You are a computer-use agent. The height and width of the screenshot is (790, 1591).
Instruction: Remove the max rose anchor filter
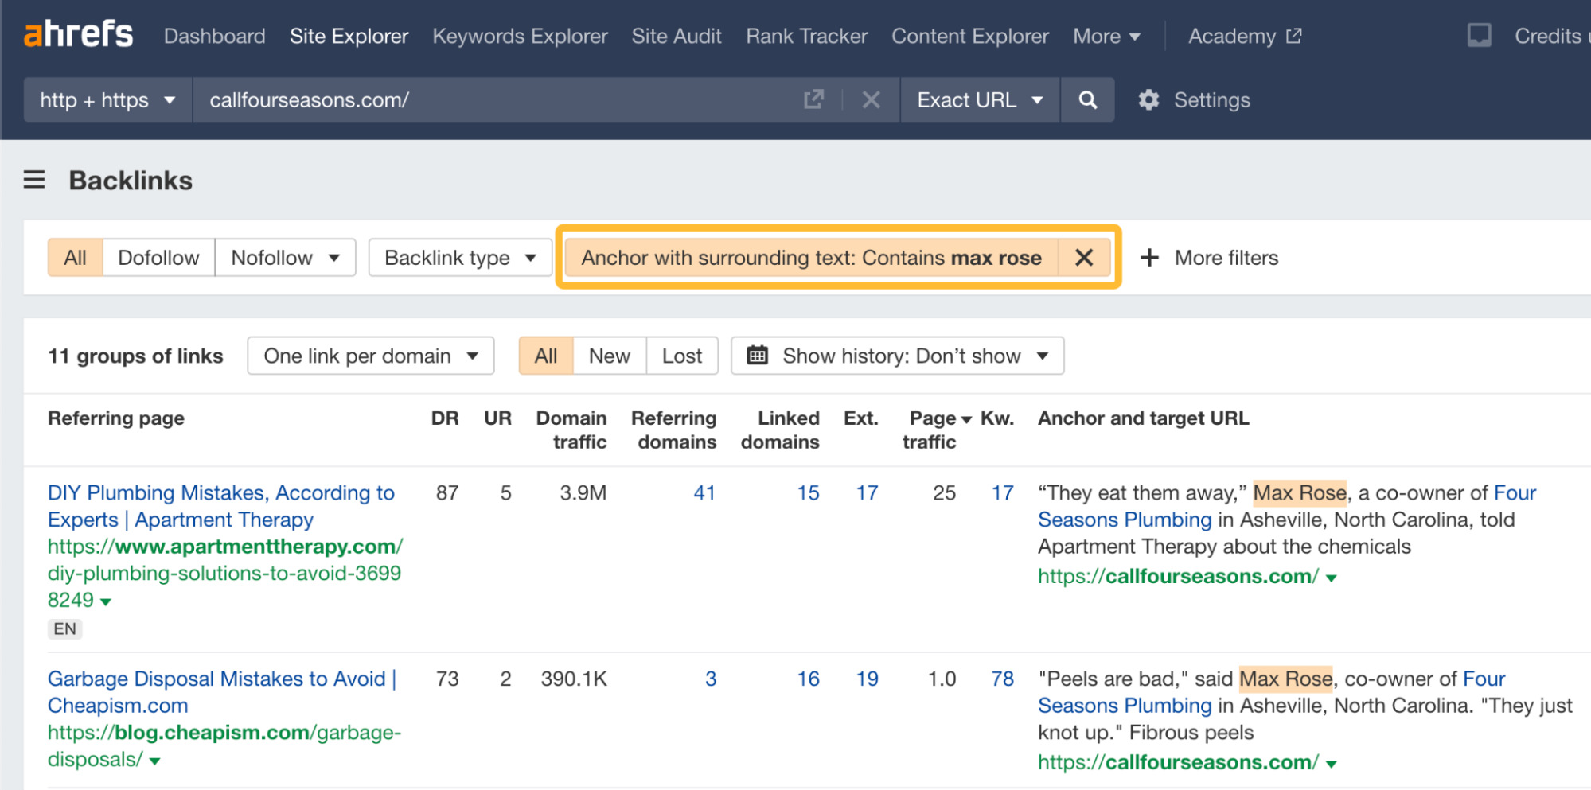pyautogui.click(x=1083, y=257)
